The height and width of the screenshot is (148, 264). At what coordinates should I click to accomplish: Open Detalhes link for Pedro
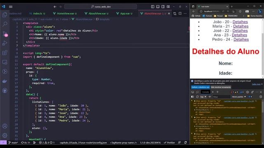(x=241, y=39)
